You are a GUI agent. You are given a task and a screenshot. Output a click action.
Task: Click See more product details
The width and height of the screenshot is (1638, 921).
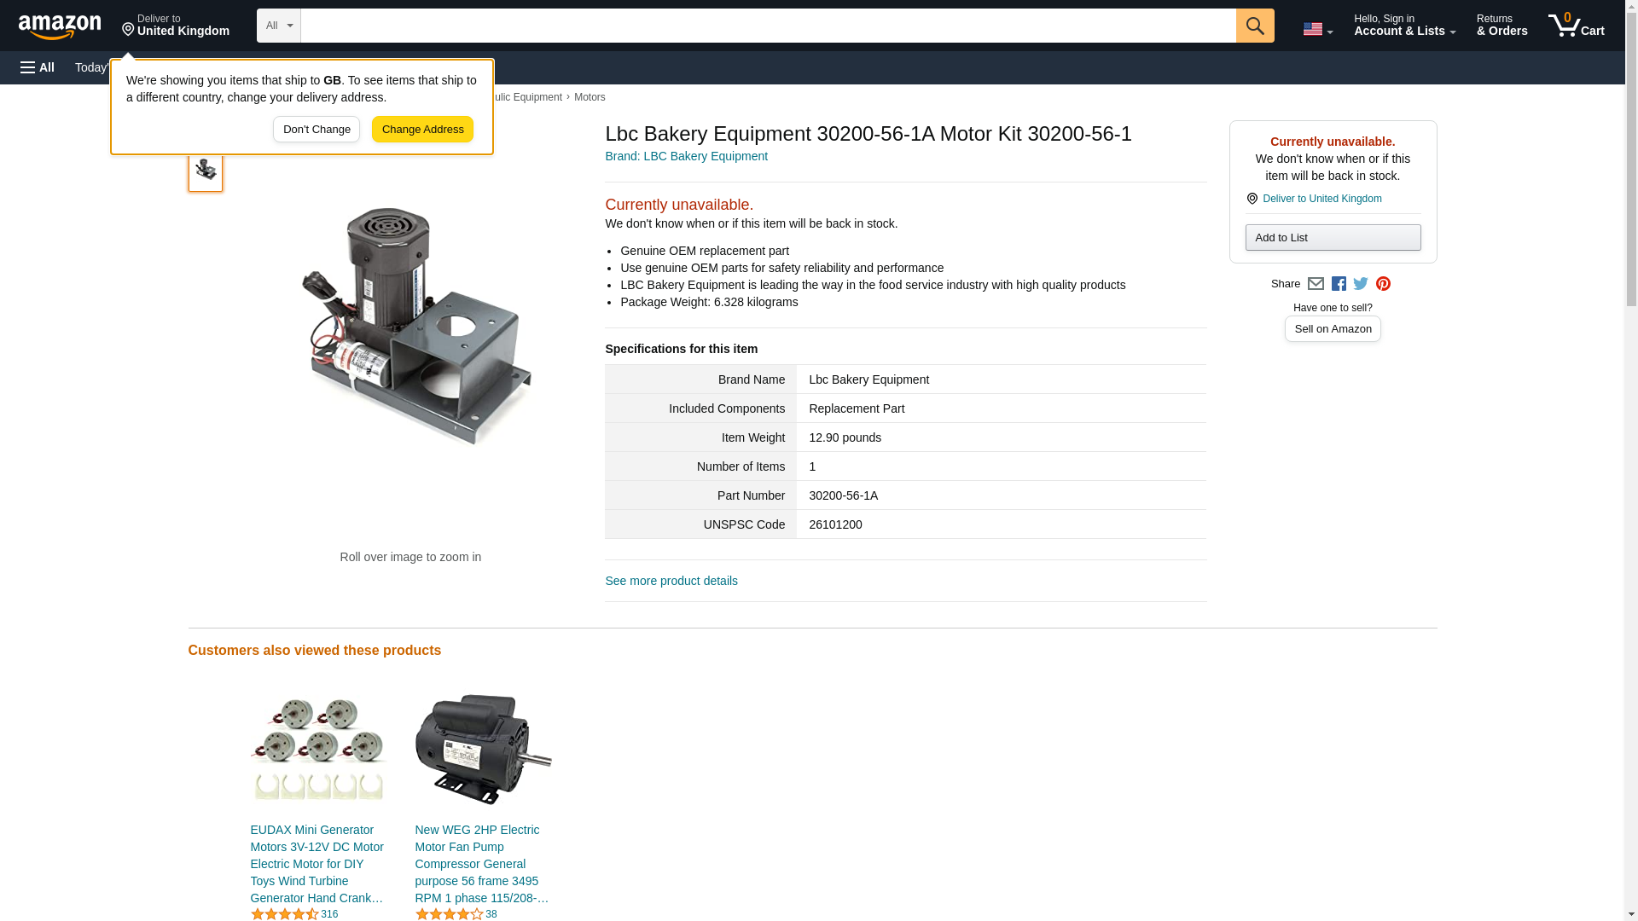[671, 581]
